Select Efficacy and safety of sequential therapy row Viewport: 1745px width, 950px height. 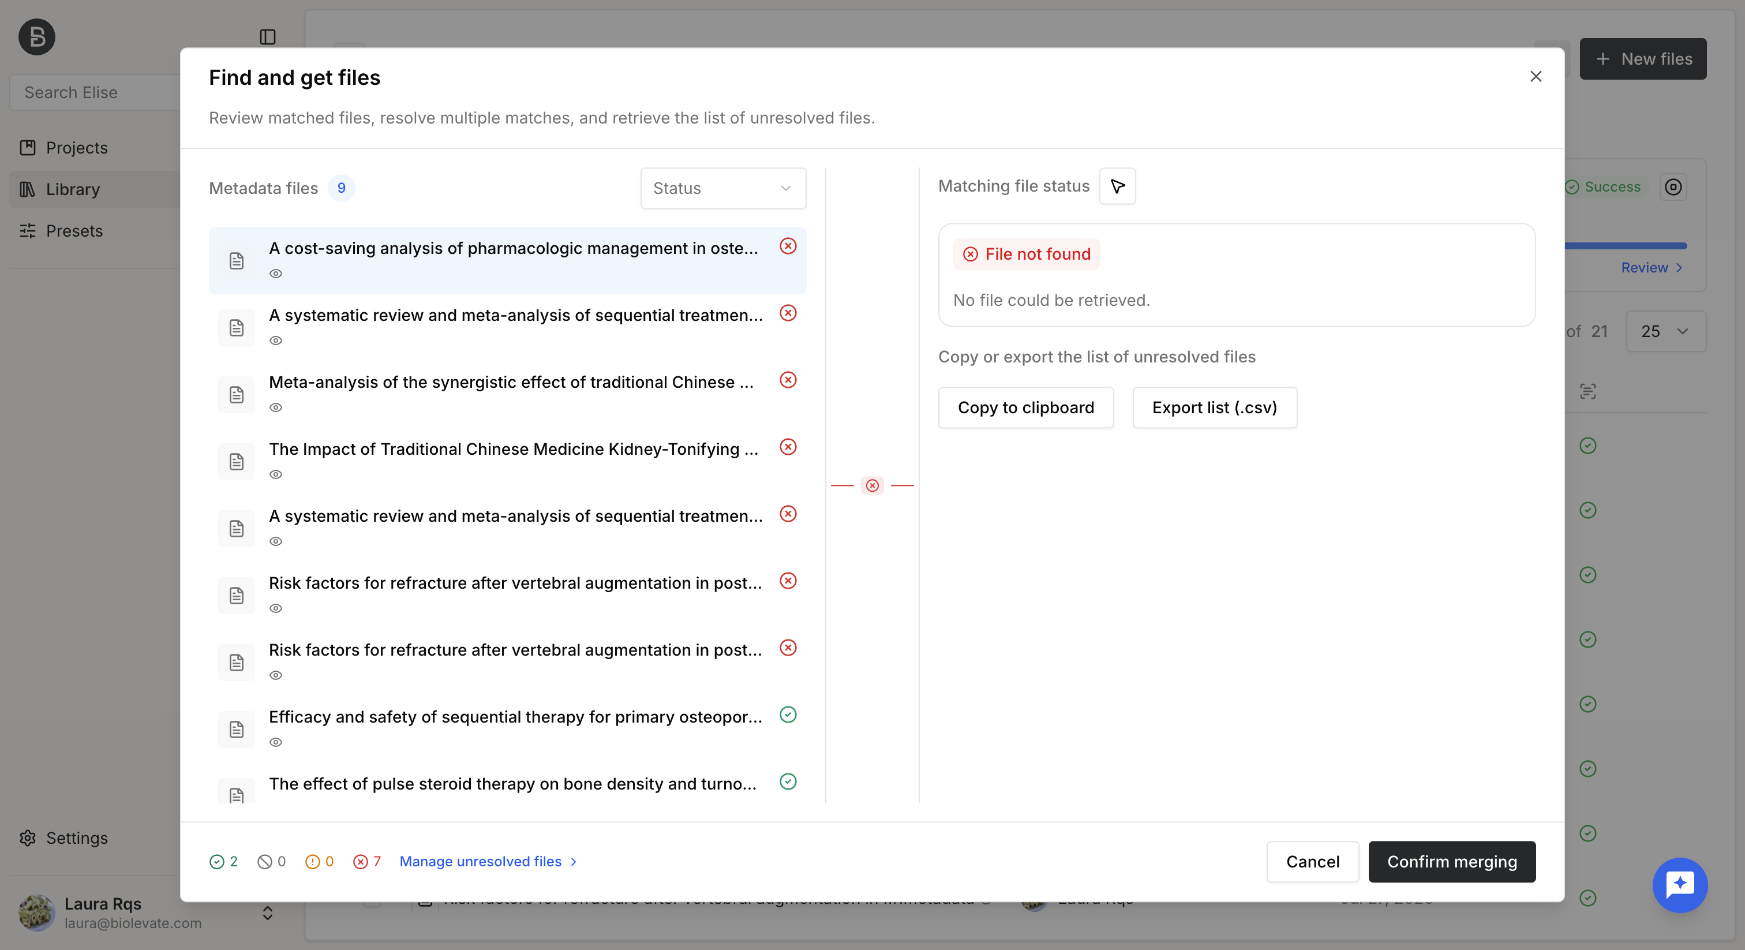[507, 729]
